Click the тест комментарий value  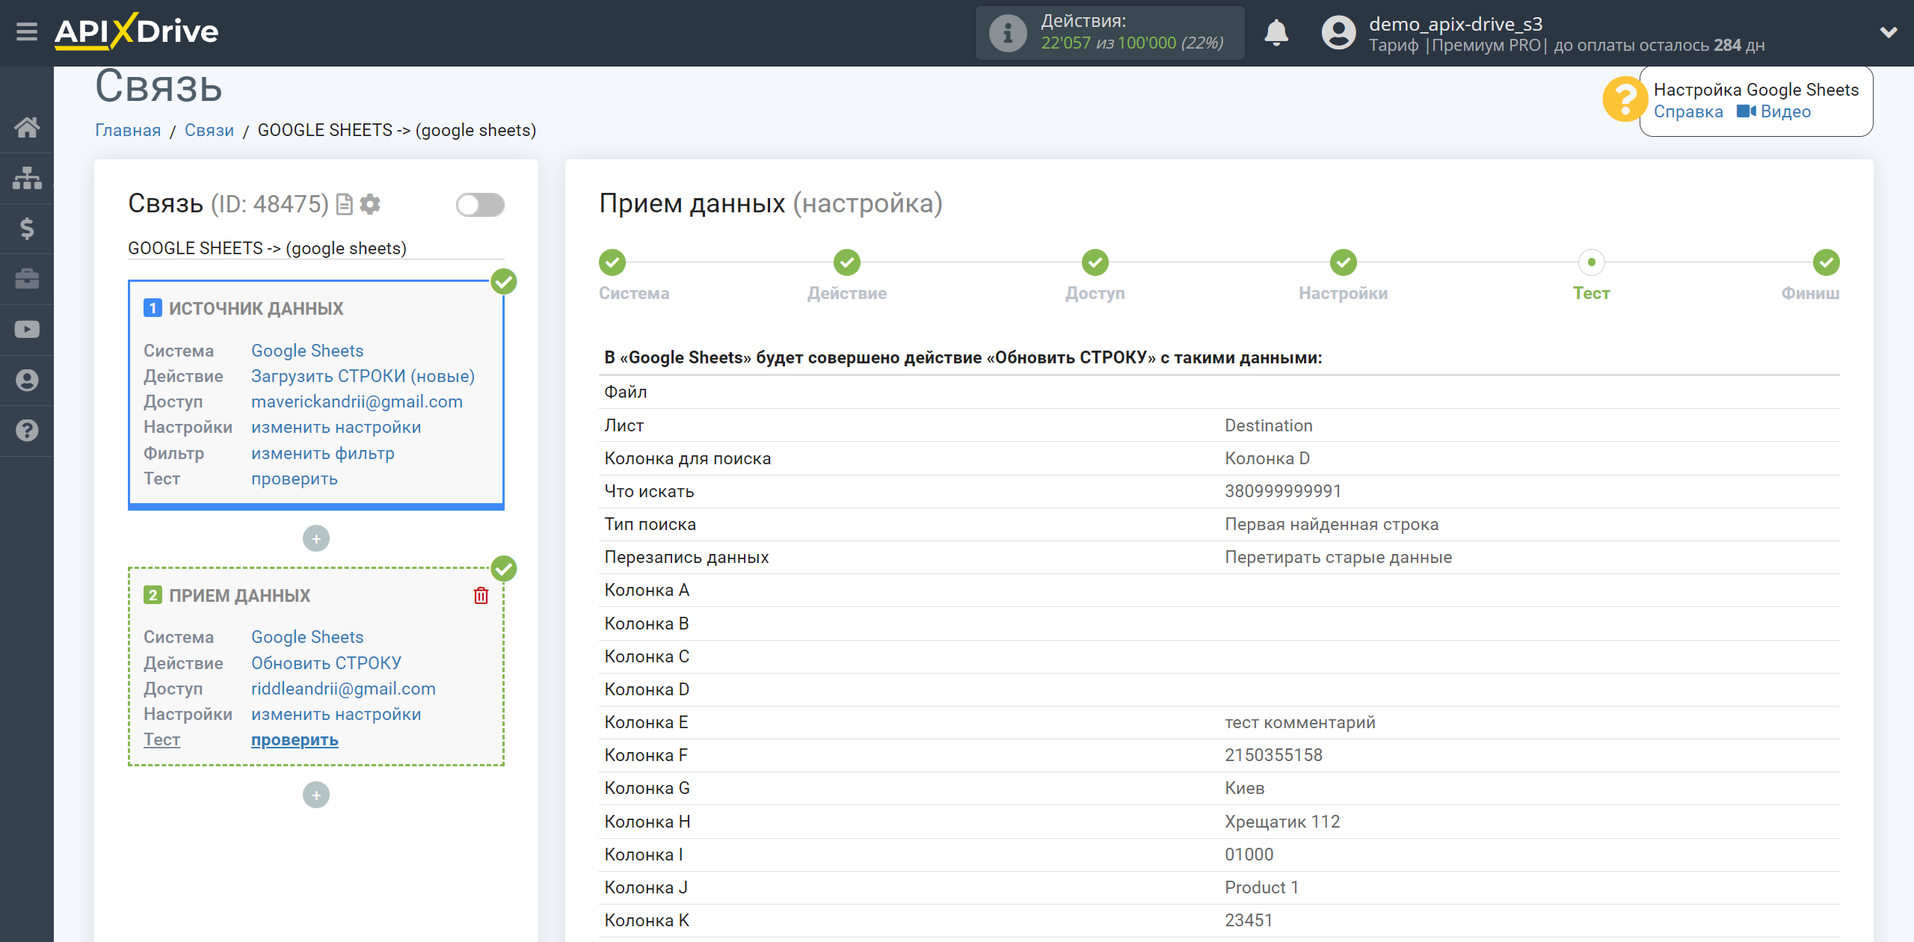(x=1300, y=722)
